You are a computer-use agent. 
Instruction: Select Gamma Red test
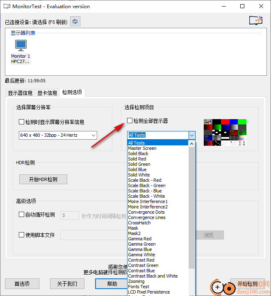158,239
